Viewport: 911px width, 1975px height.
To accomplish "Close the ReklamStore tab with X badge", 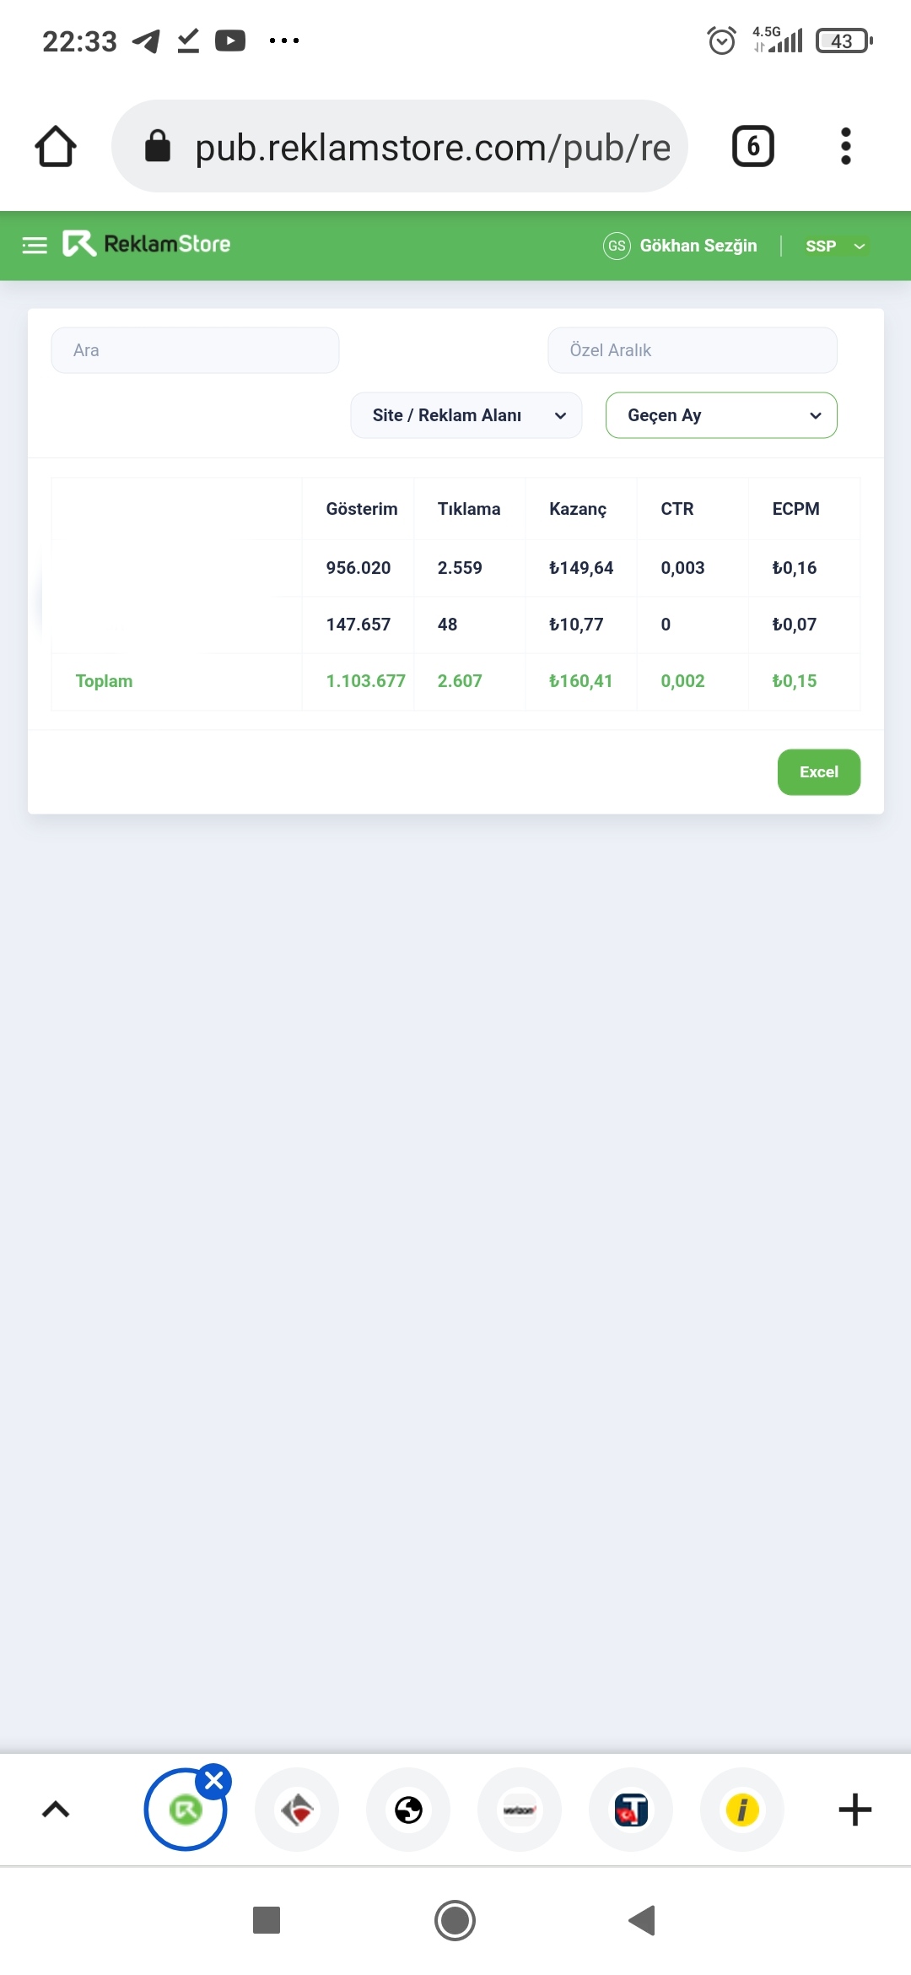I will [214, 1780].
